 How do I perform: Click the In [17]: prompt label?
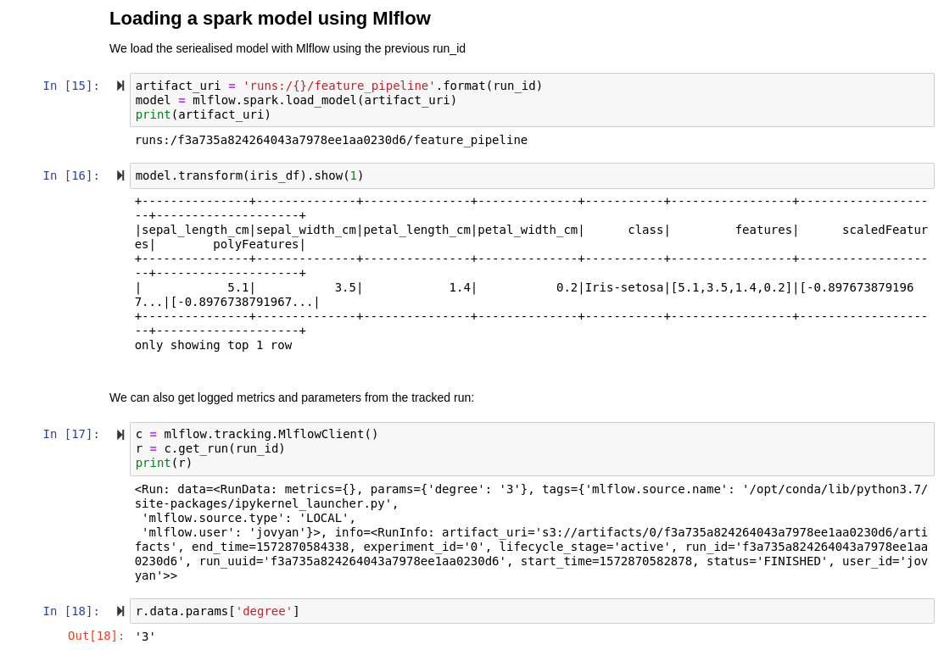pyautogui.click(x=71, y=434)
